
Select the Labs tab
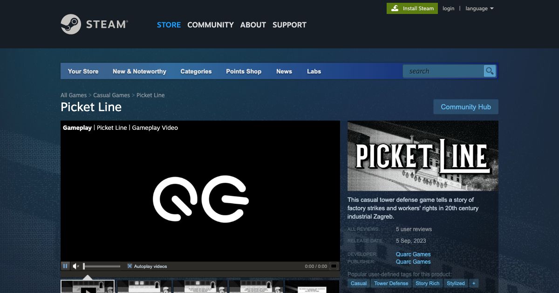(x=314, y=71)
